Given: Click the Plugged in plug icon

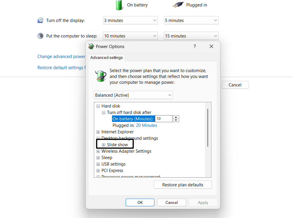Looking at the screenshot, I should click(x=178, y=5).
